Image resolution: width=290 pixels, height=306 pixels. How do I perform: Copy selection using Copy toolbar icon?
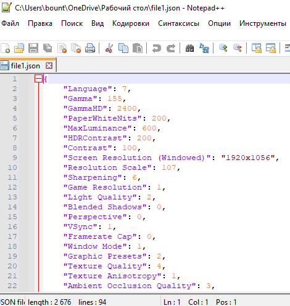[123, 48]
